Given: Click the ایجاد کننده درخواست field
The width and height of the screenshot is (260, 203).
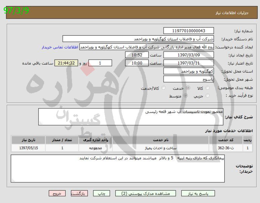Looking at the screenshot, I should [147, 47].
